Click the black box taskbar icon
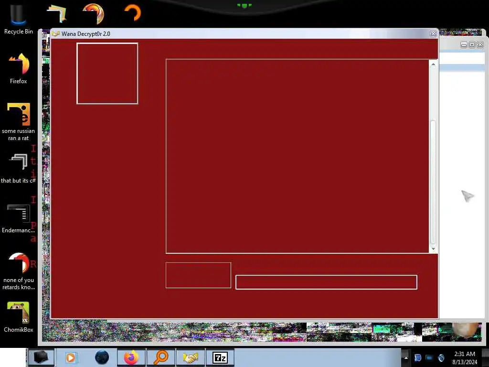Screen dimensions: 489x367 tap(41, 357)
